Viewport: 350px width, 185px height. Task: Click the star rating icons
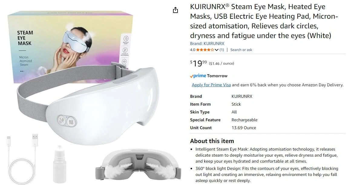point(205,49)
